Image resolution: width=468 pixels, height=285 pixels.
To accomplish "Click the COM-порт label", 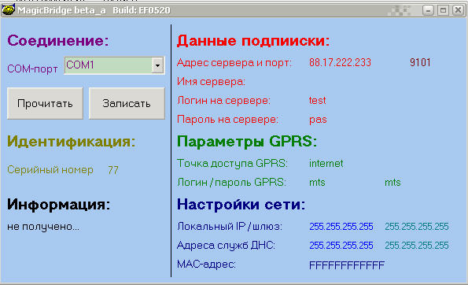I will (32, 68).
